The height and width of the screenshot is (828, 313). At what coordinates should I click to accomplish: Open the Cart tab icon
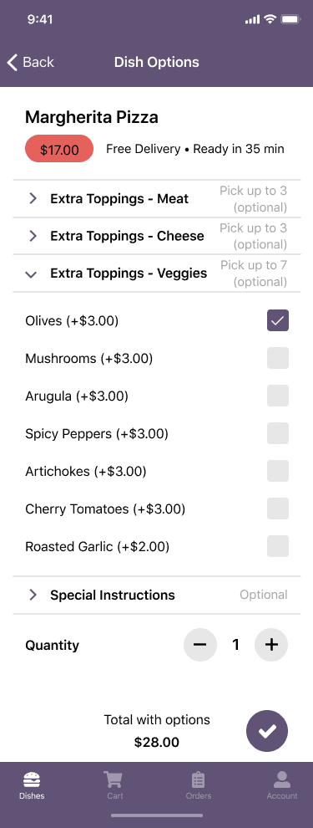[114, 779]
